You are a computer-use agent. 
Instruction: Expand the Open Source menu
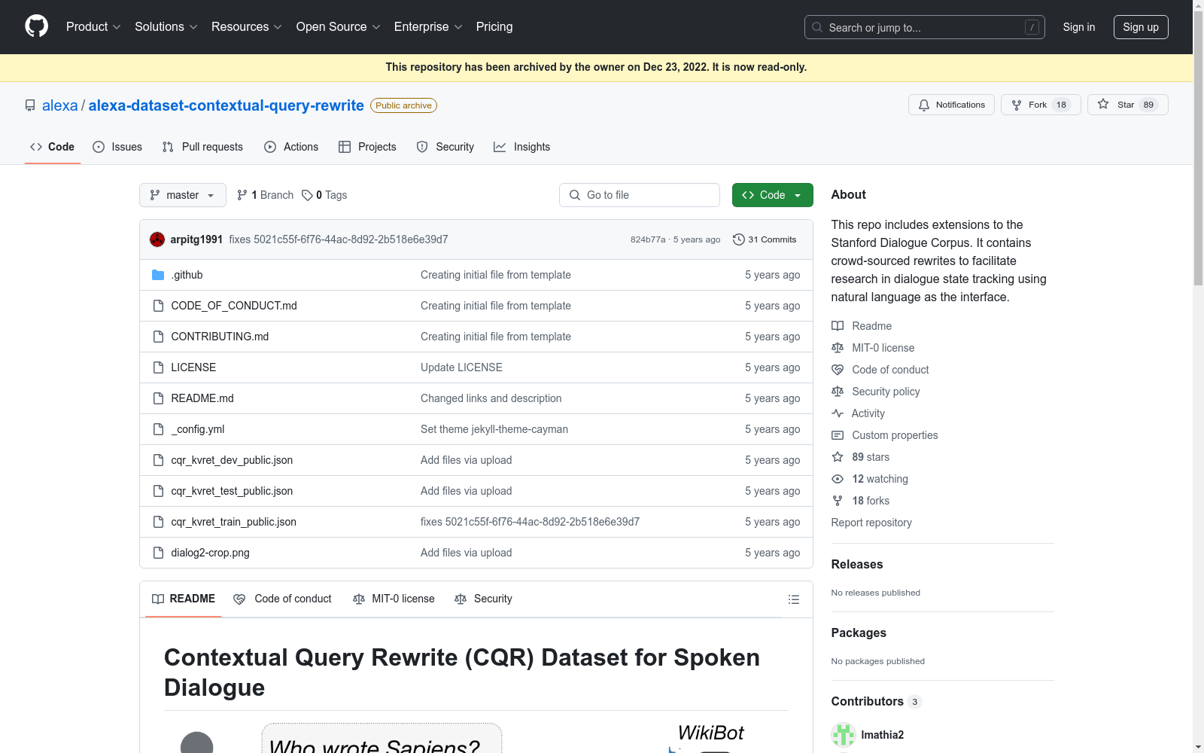[x=339, y=26]
